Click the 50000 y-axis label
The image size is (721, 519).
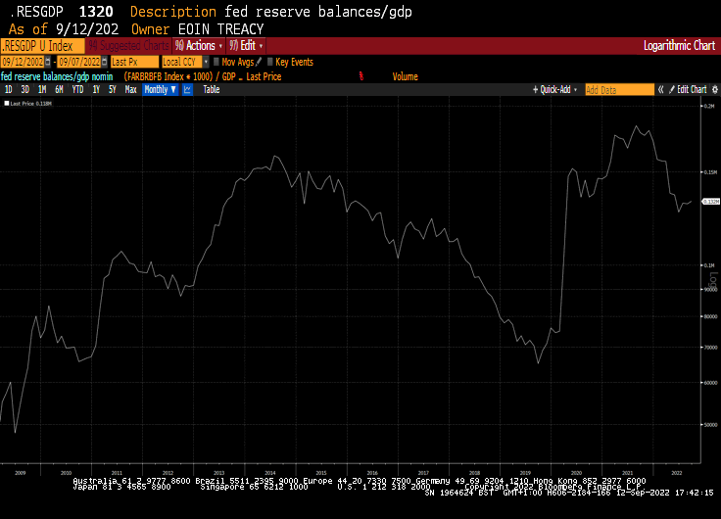point(710,425)
